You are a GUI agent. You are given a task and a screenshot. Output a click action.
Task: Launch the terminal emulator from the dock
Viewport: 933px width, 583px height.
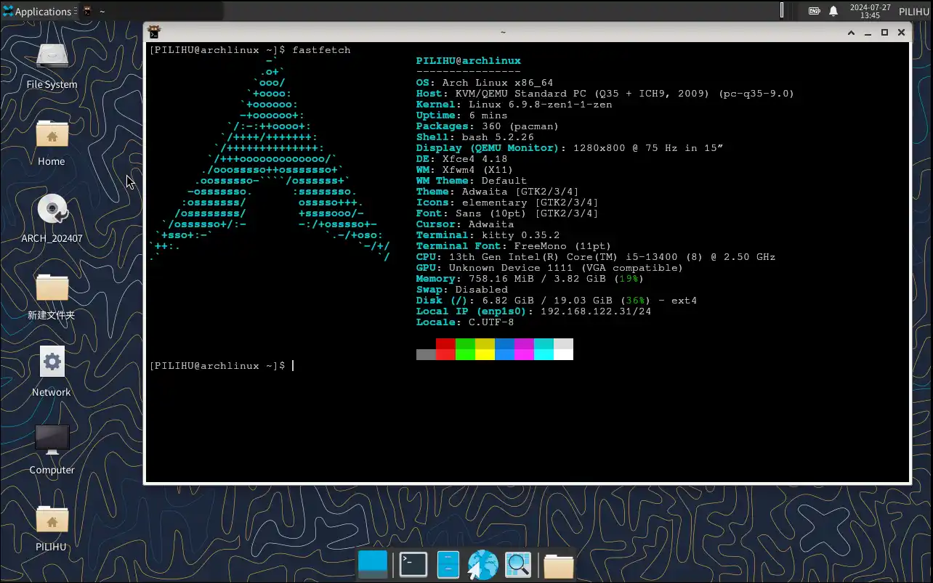coord(413,565)
